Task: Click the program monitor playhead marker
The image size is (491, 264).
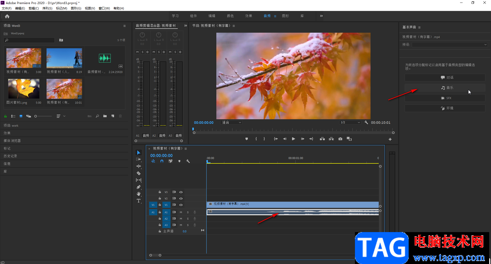Action: click(193, 129)
